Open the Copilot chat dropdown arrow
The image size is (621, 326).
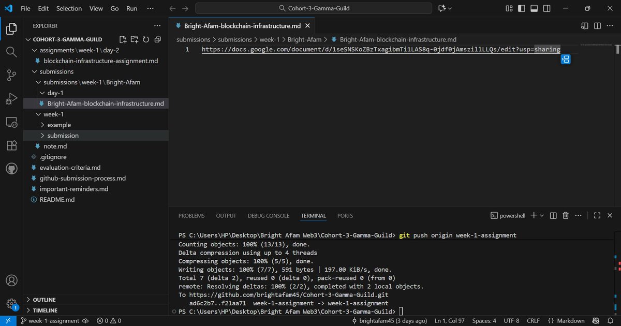pos(450,8)
